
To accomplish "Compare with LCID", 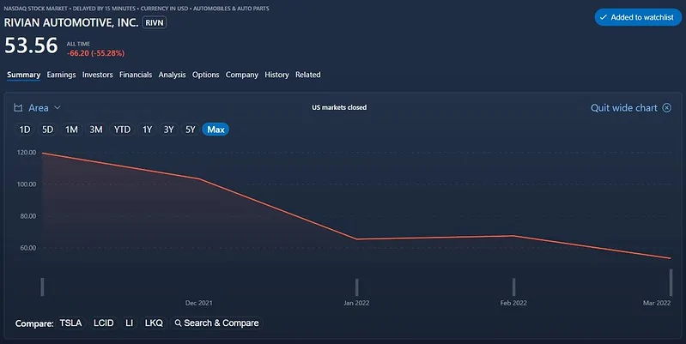I will (x=104, y=323).
